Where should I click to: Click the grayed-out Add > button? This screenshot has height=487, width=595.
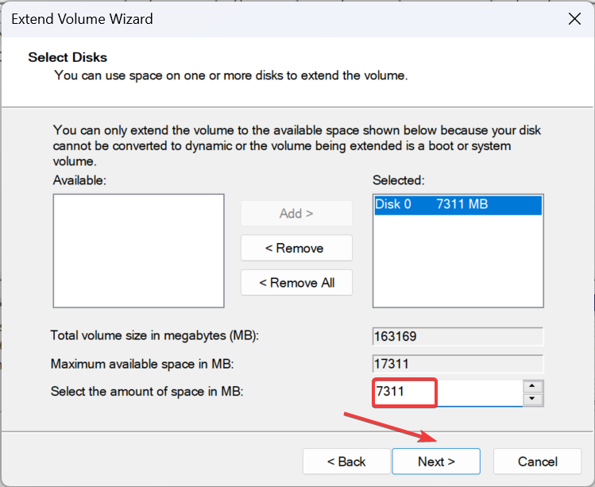pos(296,213)
